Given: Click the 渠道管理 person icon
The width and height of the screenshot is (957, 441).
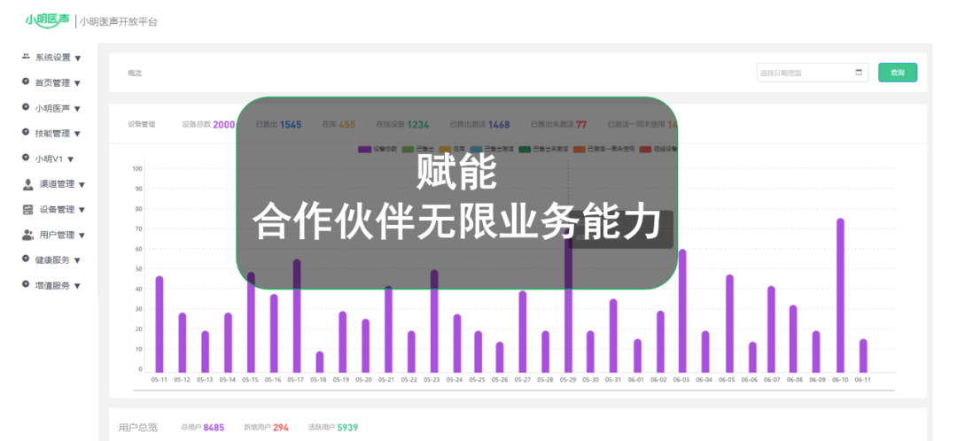Looking at the screenshot, I should pyautogui.click(x=28, y=183).
